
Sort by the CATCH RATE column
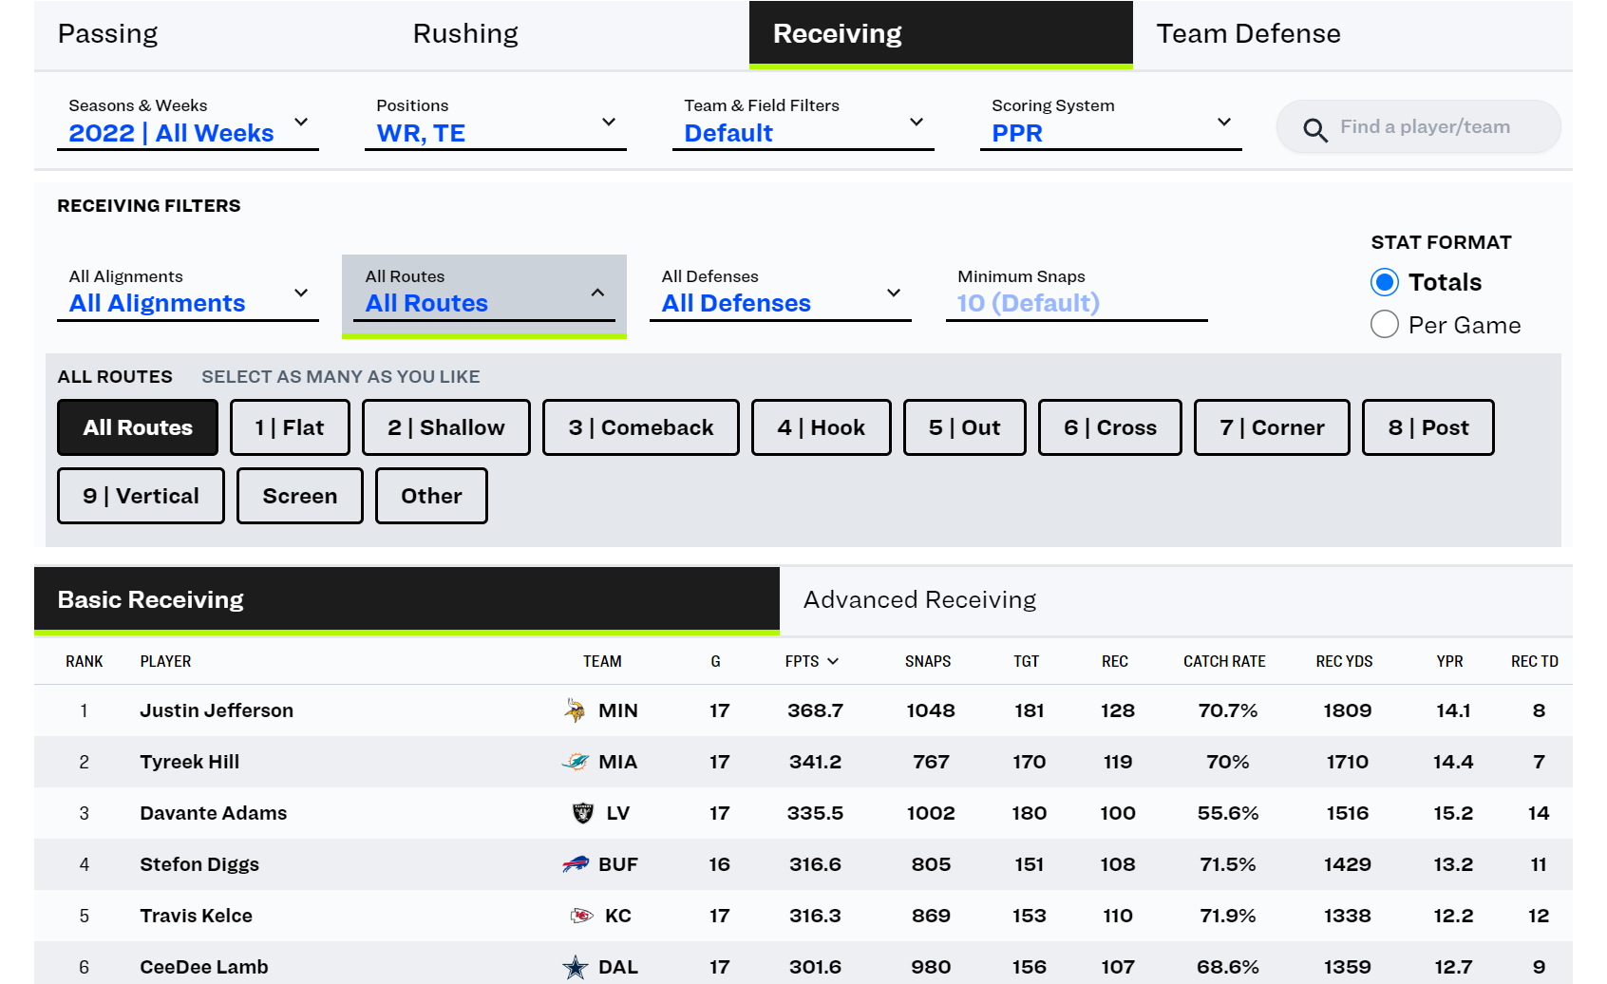(x=1224, y=661)
